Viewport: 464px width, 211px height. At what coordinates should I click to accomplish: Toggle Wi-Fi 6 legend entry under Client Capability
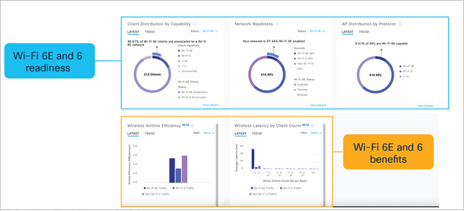(x=185, y=56)
